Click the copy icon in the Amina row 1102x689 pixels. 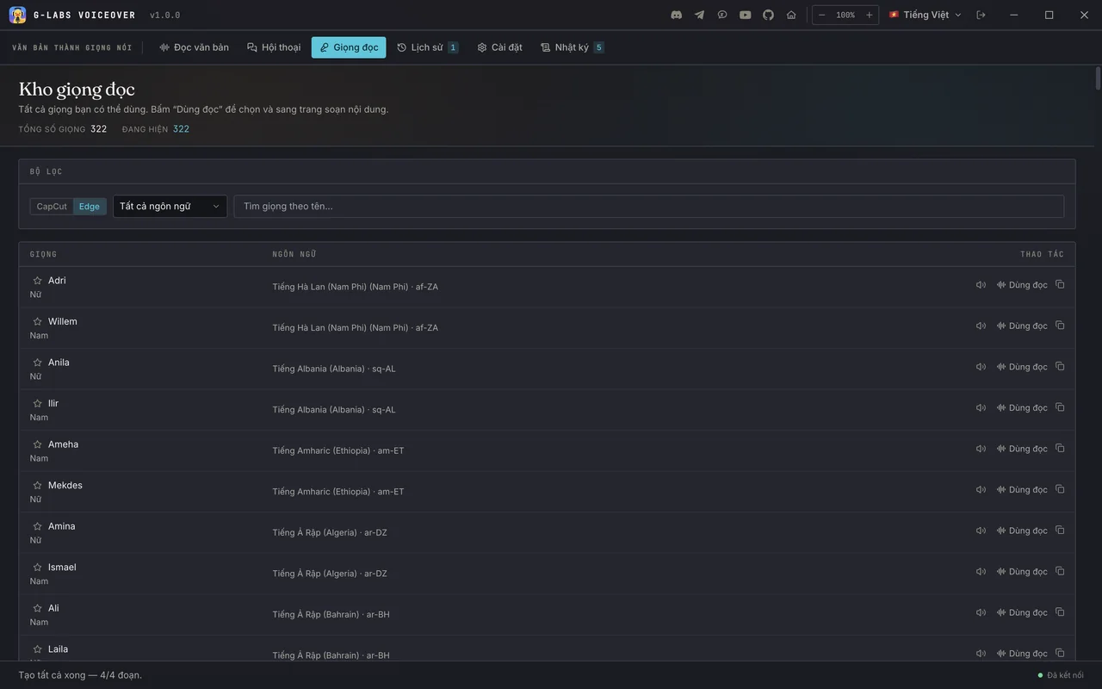coord(1060,530)
